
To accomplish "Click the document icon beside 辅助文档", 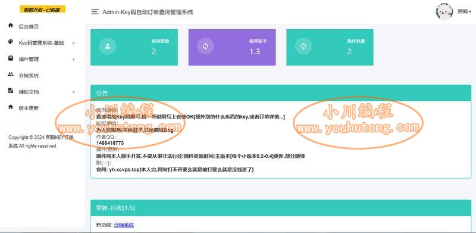I will 11,91.
